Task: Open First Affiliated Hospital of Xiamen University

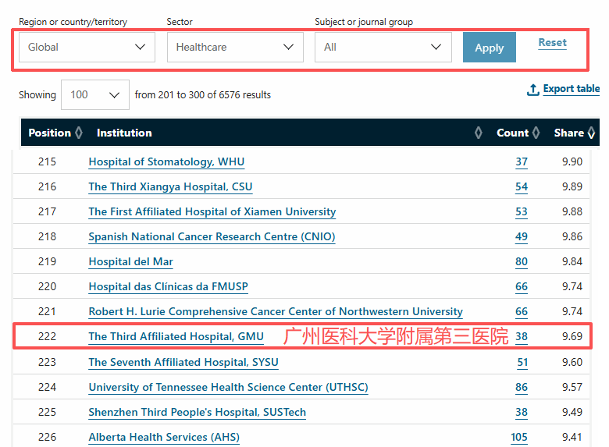Action: click(212, 212)
